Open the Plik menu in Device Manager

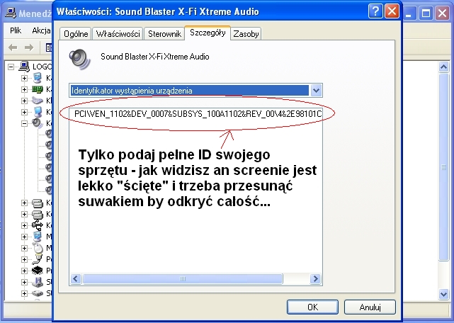click(16, 30)
